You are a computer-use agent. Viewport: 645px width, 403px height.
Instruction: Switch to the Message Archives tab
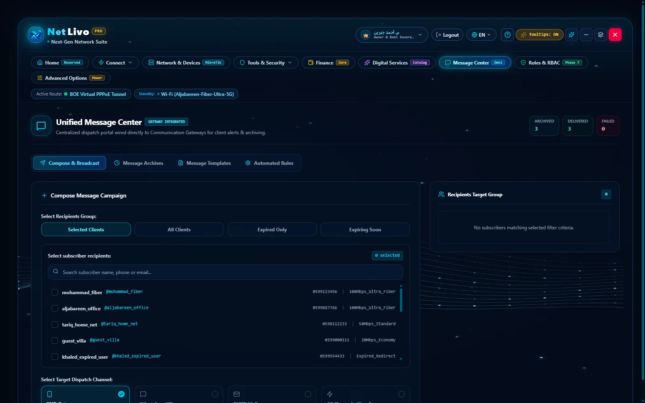click(x=139, y=163)
